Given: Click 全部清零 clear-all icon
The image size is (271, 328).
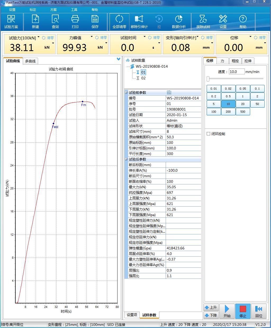Looking at the screenshot, I should tap(119, 22).
